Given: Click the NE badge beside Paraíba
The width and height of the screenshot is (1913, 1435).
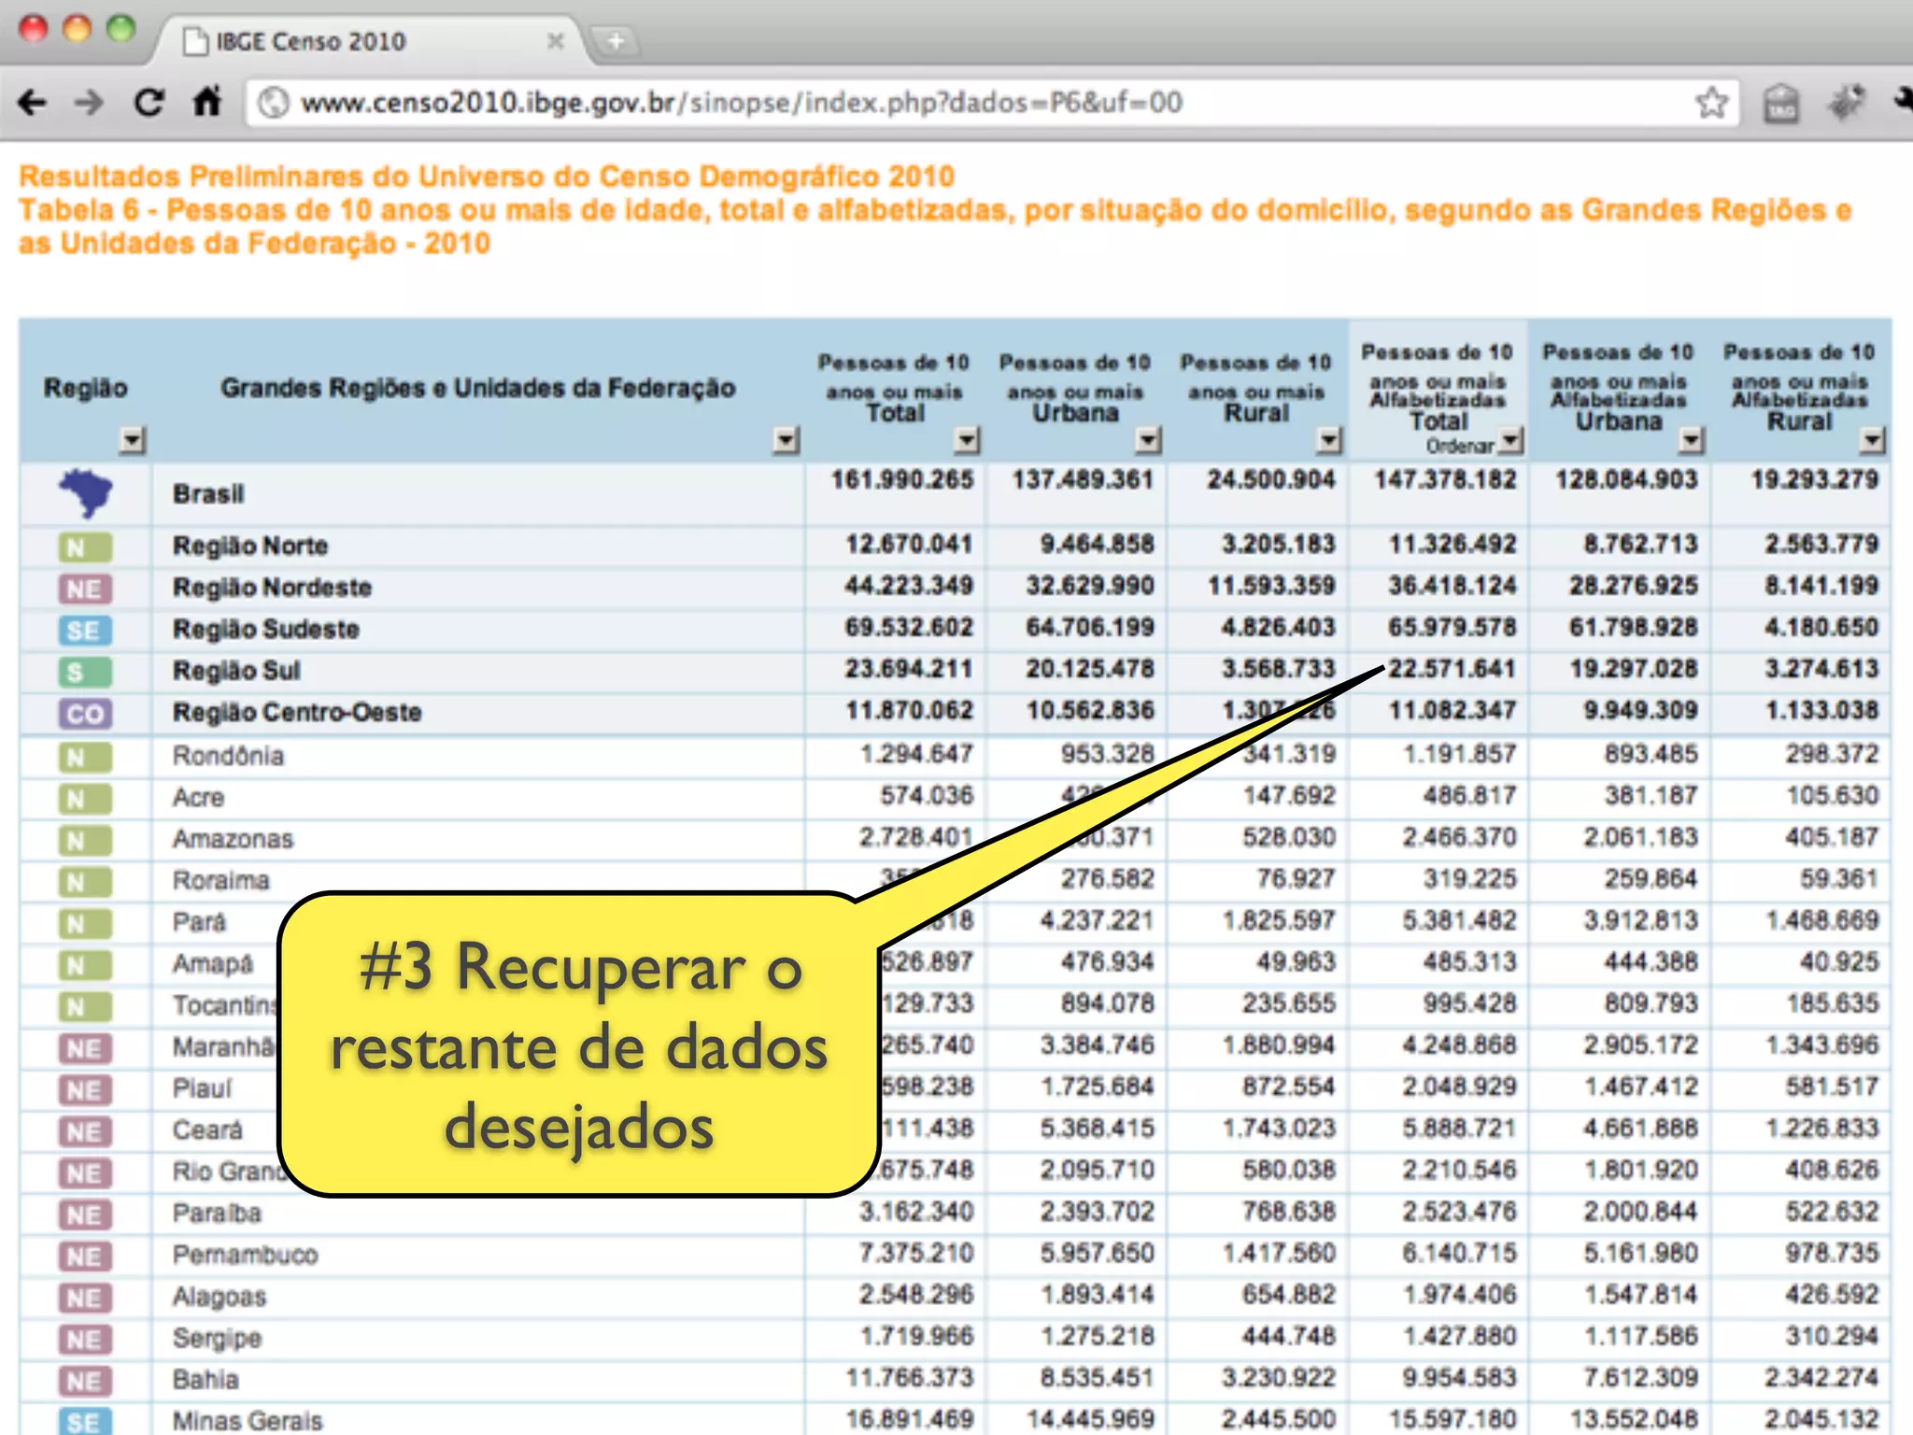Looking at the screenshot, I should click(x=85, y=1215).
